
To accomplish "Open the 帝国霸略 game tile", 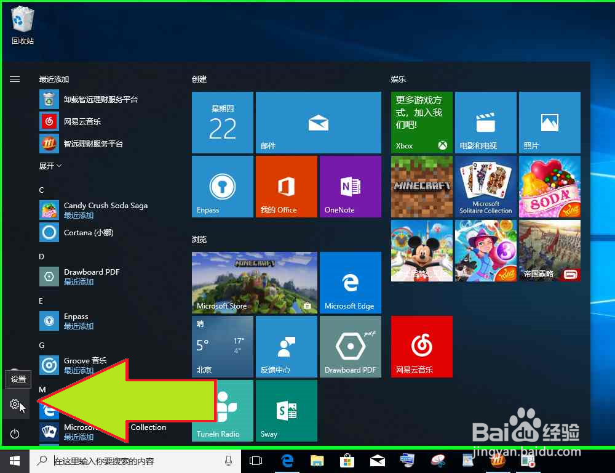I will [x=549, y=251].
